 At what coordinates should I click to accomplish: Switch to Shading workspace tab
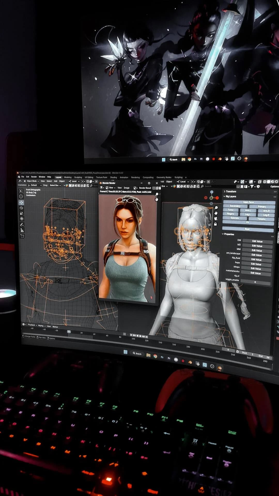pos(113,177)
